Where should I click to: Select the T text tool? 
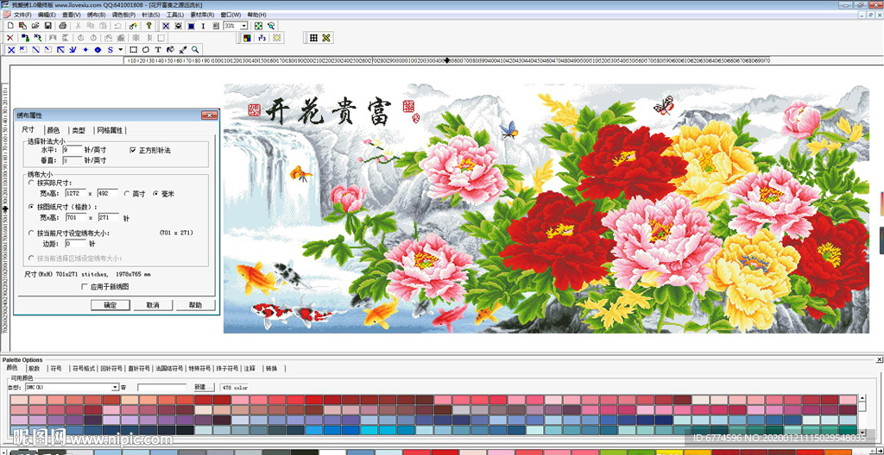158,50
